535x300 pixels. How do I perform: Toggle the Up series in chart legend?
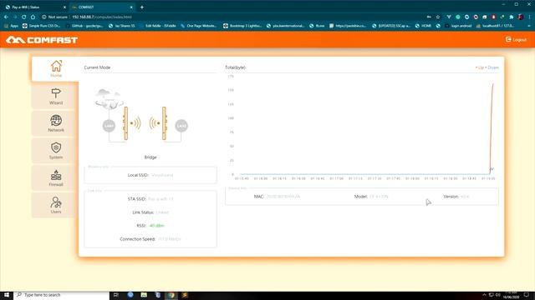(480, 67)
